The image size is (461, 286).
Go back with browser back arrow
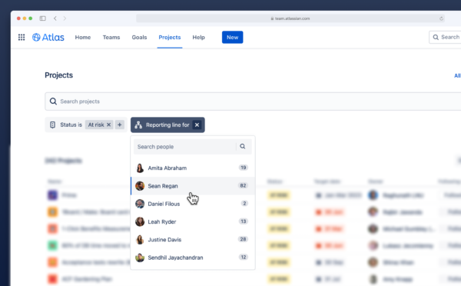pyautogui.click(x=55, y=18)
